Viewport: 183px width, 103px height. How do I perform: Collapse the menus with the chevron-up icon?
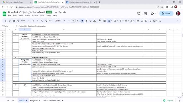[177, 21]
